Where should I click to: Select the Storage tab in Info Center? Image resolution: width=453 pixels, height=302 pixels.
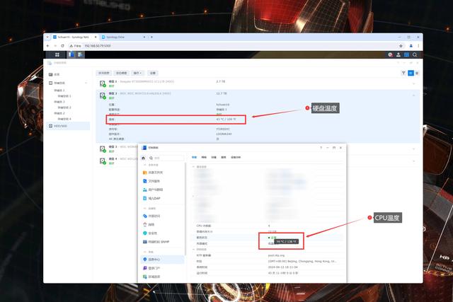click(214, 157)
